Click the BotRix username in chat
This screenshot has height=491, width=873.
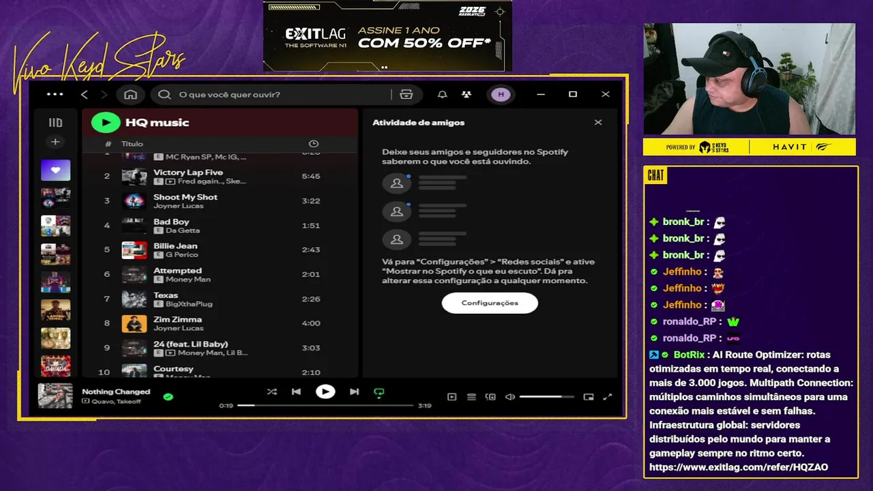(x=689, y=355)
